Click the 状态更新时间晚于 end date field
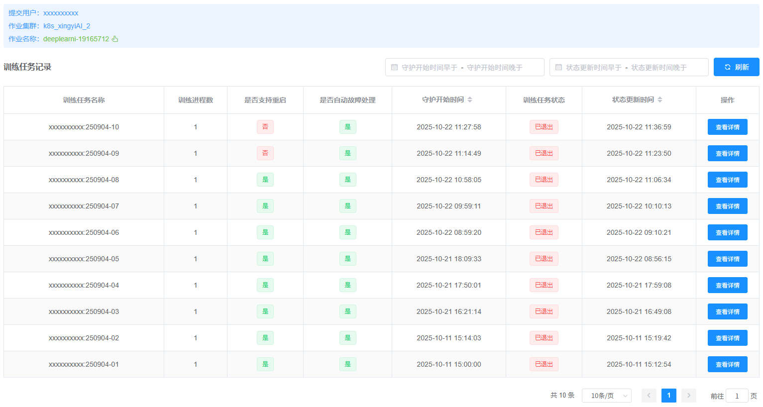 [x=659, y=67]
